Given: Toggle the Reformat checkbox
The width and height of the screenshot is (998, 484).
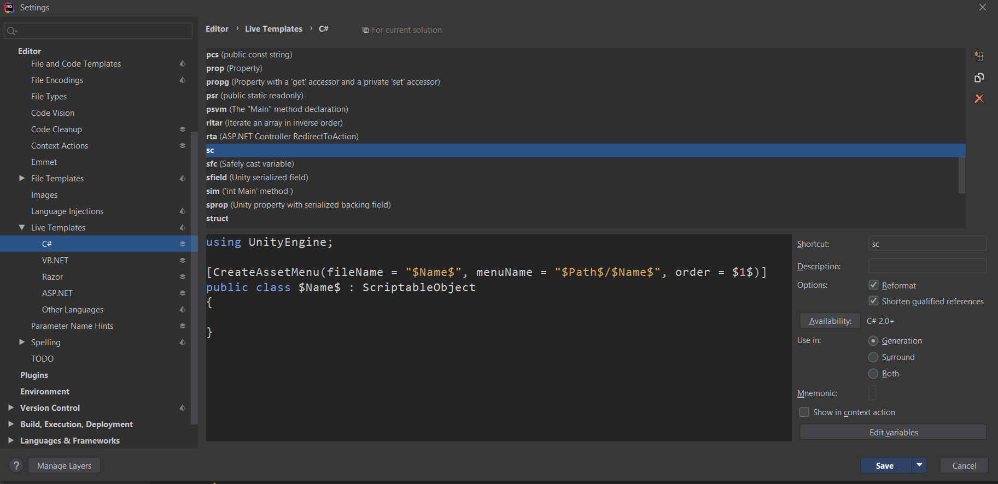Looking at the screenshot, I should click(x=873, y=285).
